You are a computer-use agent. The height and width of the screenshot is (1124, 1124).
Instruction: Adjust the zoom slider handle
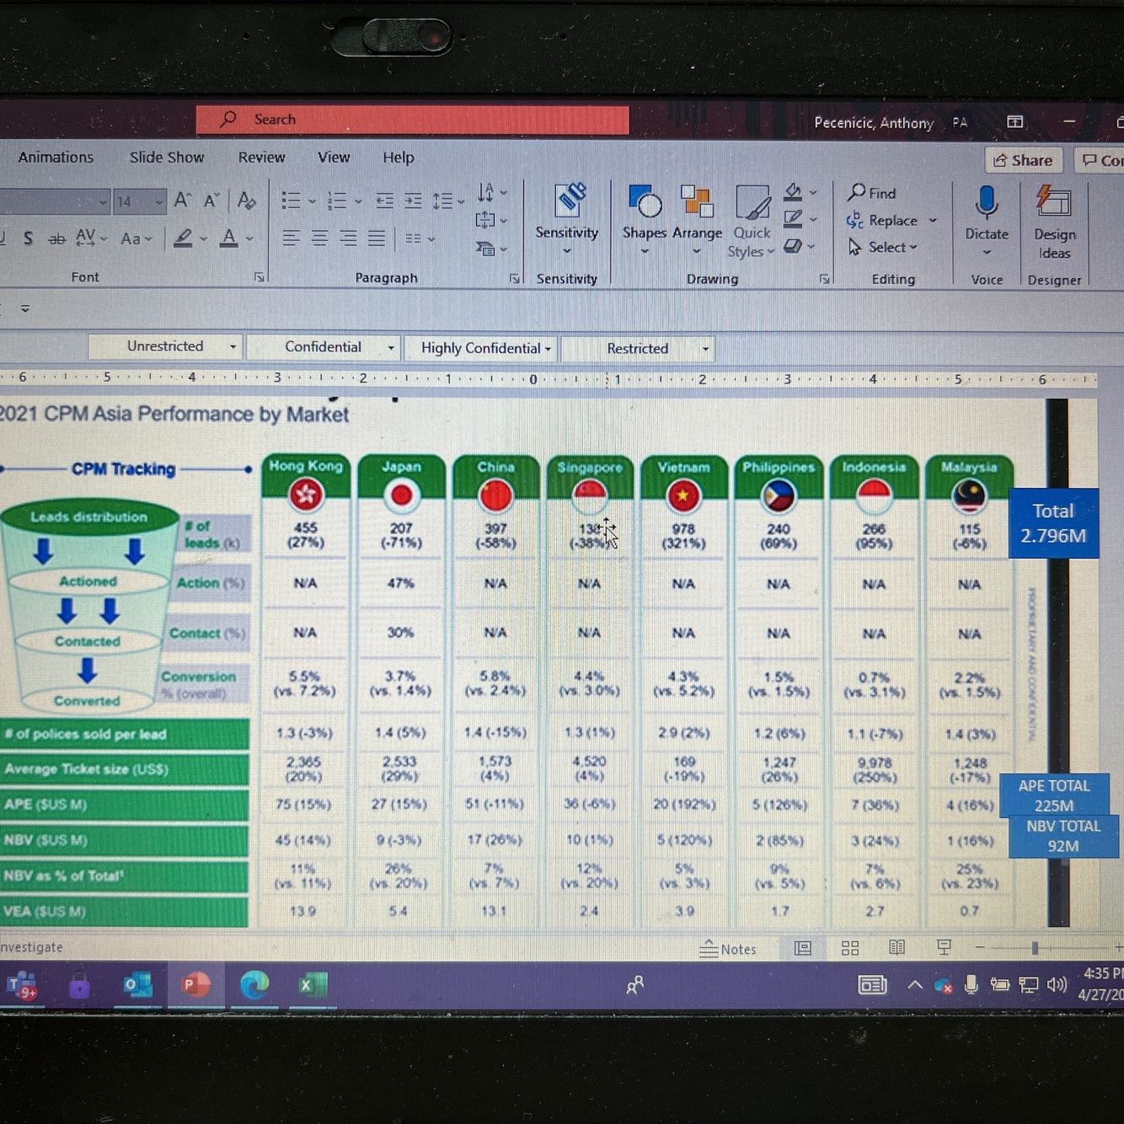coord(1035,948)
